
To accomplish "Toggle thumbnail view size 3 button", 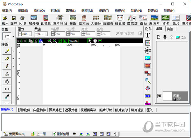I will 109,134.
